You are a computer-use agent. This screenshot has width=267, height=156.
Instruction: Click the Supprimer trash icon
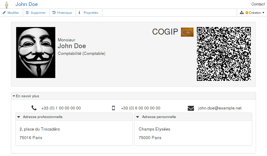27,12
